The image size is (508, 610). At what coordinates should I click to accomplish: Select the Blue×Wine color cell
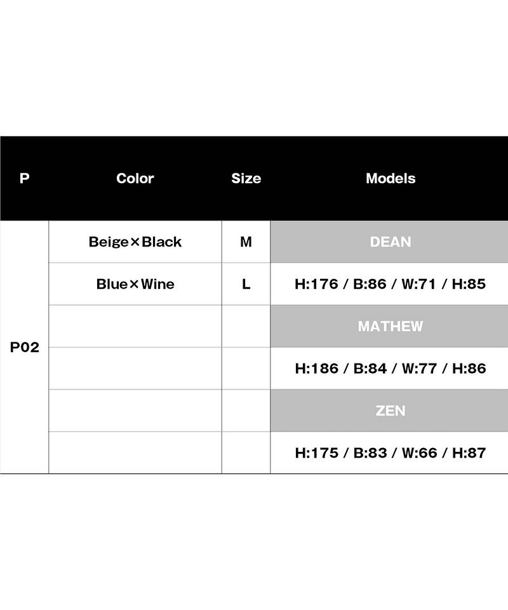click(135, 284)
